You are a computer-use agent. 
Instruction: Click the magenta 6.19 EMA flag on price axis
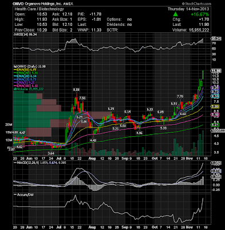tap(215, 114)
